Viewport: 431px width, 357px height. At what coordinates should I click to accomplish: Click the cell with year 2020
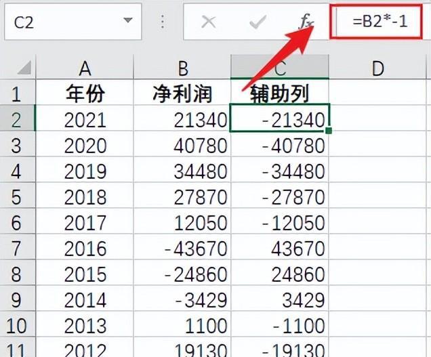[85, 144]
